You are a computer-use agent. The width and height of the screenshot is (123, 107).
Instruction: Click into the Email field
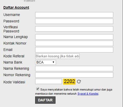[x=74, y=50]
